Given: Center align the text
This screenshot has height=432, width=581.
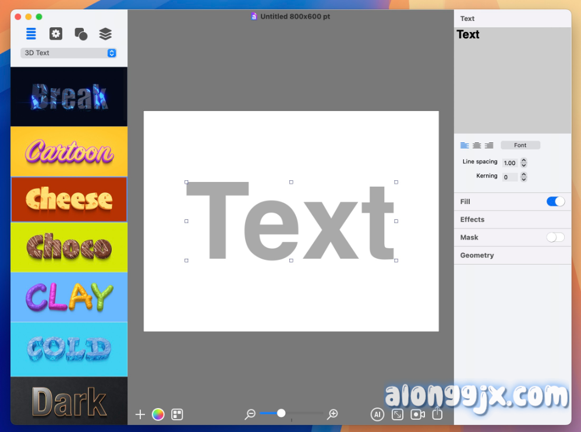Looking at the screenshot, I should tap(477, 145).
